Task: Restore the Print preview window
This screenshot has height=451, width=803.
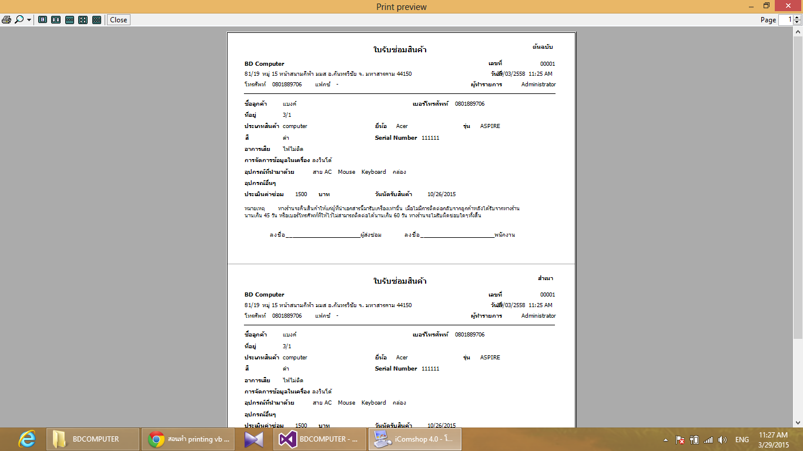Action: click(766, 6)
